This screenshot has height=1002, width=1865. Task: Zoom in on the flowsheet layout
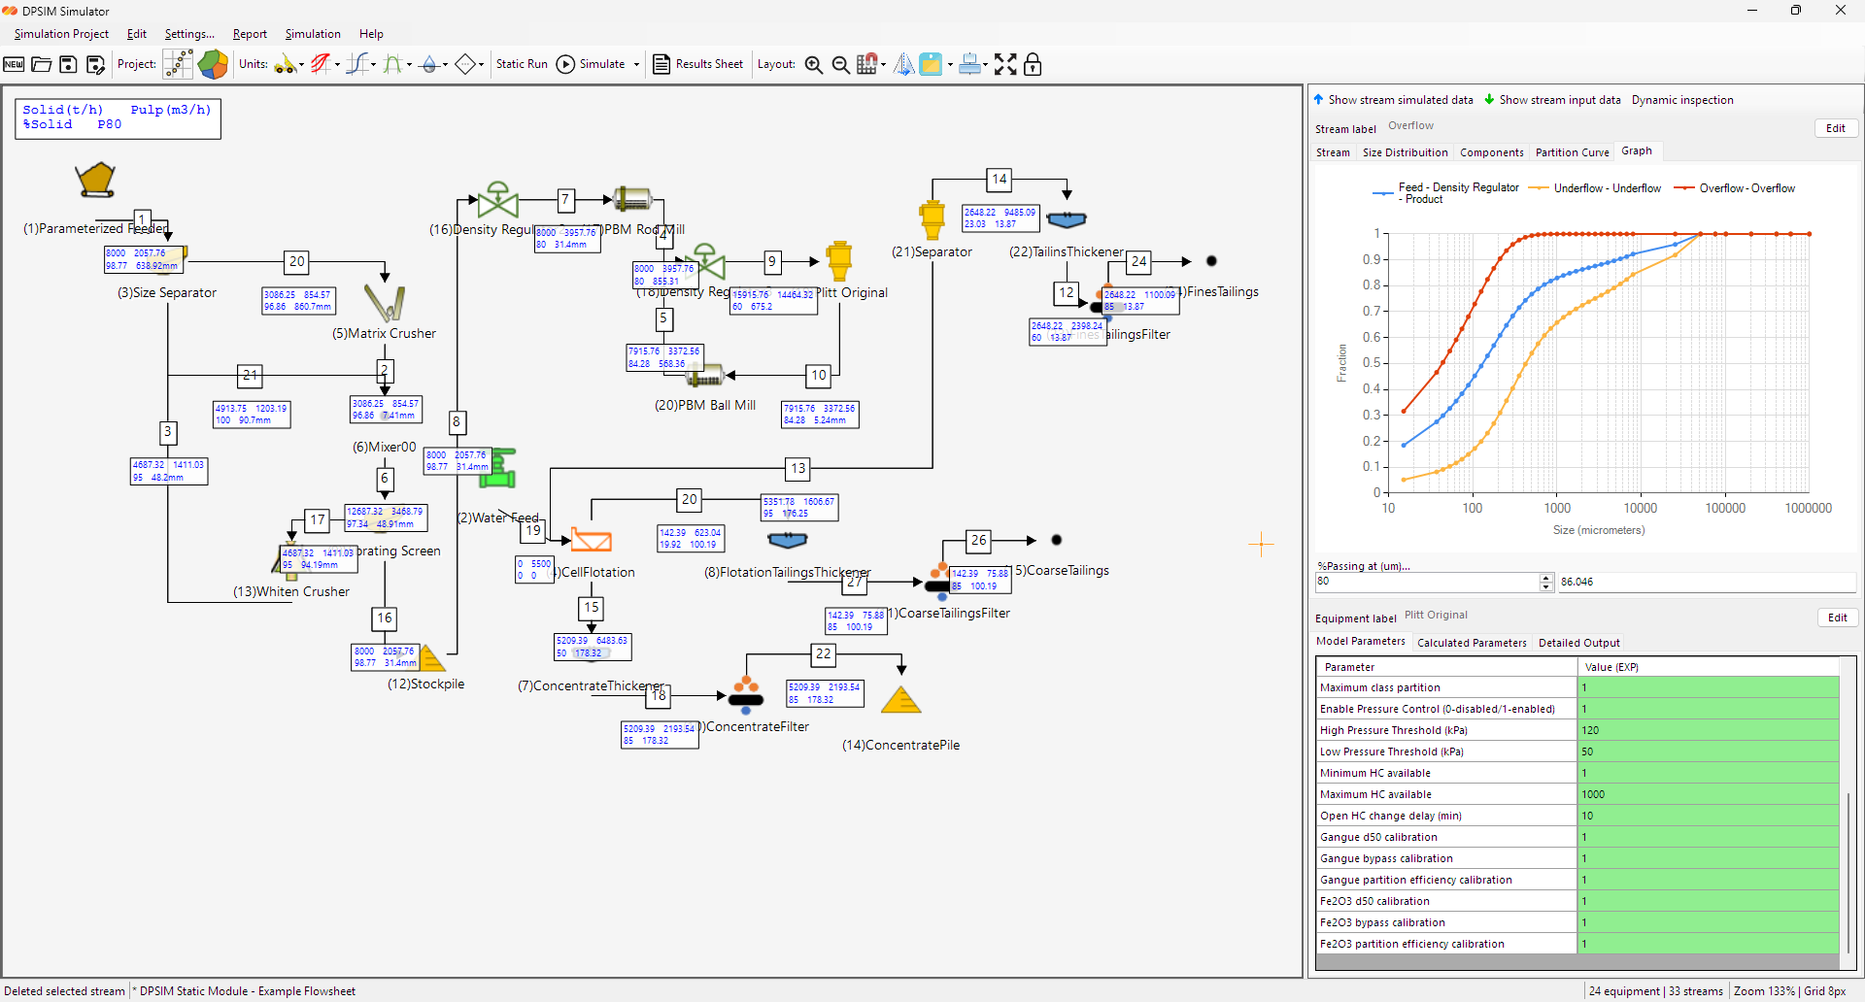click(814, 65)
